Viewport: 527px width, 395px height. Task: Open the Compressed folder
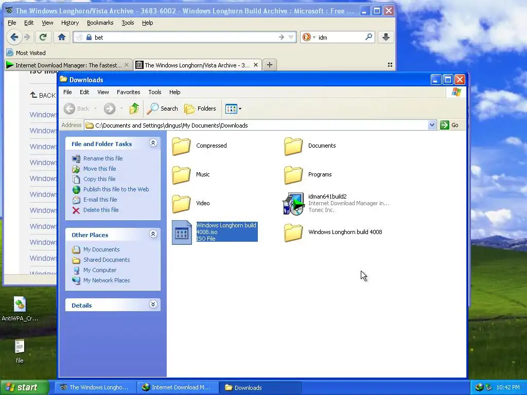pos(200,146)
